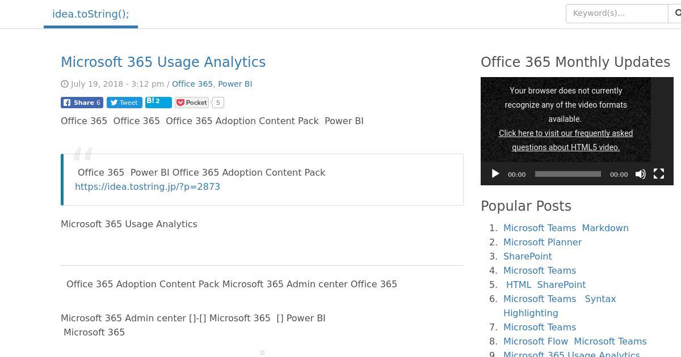This screenshot has width=681, height=357.
Task: Open popular post number 7 Microsoft Teams
Action: (540, 327)
